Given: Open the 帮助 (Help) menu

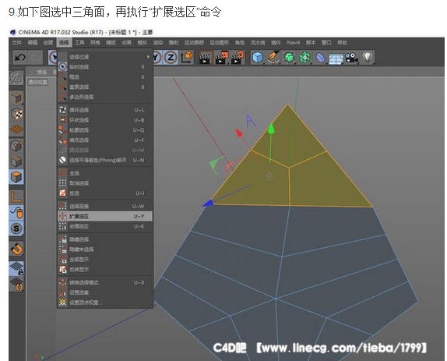Looking at the screenshot, I should click(342, 43).
